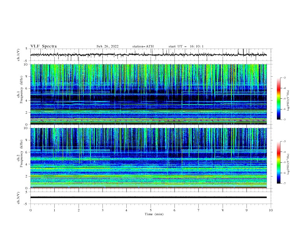Image resolution: width=305 pixels, height=236 pixels.
Task: Click the "station=ATH" header label
Action: [x=143, y=46]
